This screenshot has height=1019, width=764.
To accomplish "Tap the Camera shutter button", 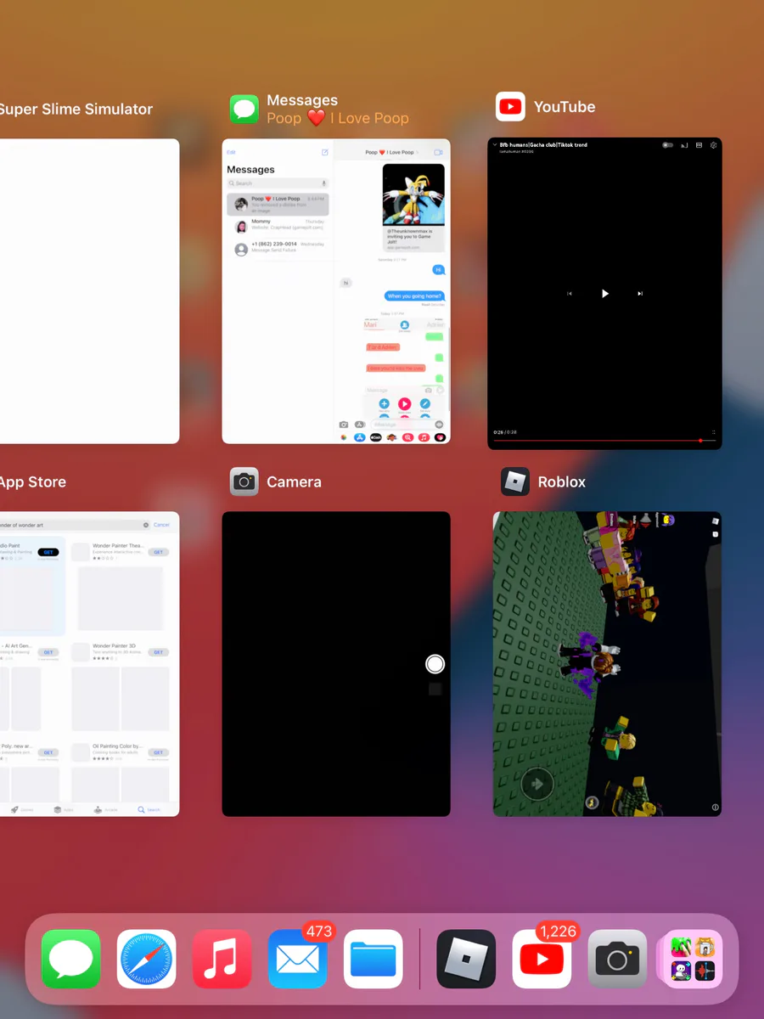I will tap(435, 664).
